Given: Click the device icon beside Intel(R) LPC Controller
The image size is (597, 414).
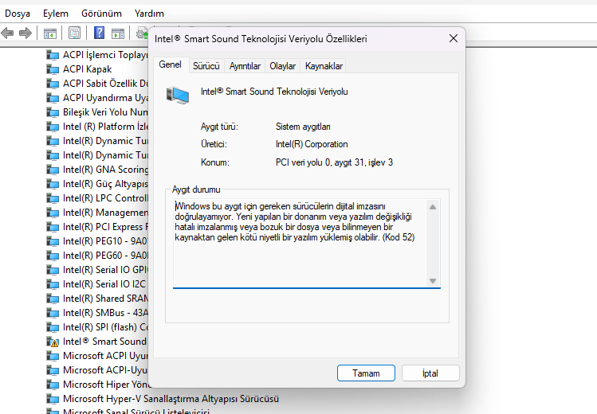Looking at the screenshot, I should coord(53,198).
